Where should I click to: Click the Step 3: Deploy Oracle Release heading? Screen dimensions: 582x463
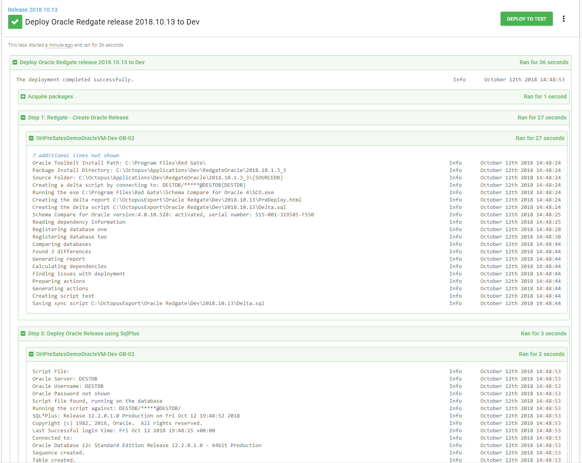coord(83,333)
